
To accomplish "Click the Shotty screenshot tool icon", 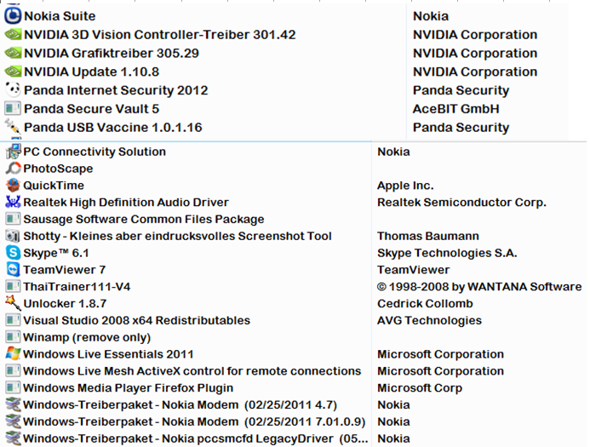I will pyautogui.click(x=13, y=236).
